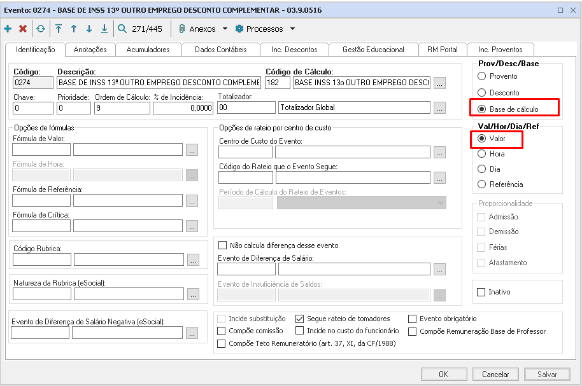Viewport: 582px width, 386px height.
Task: Click the magnifier search icon
Action: (122, 29)
